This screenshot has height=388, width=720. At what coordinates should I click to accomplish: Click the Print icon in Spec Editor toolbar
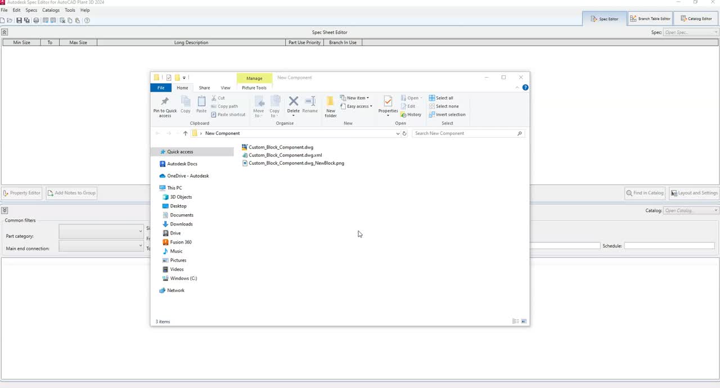coord(37,20)
